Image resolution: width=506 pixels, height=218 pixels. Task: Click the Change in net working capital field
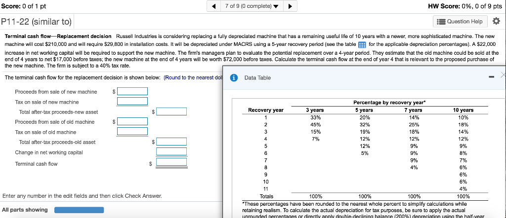tap(171, 151)
